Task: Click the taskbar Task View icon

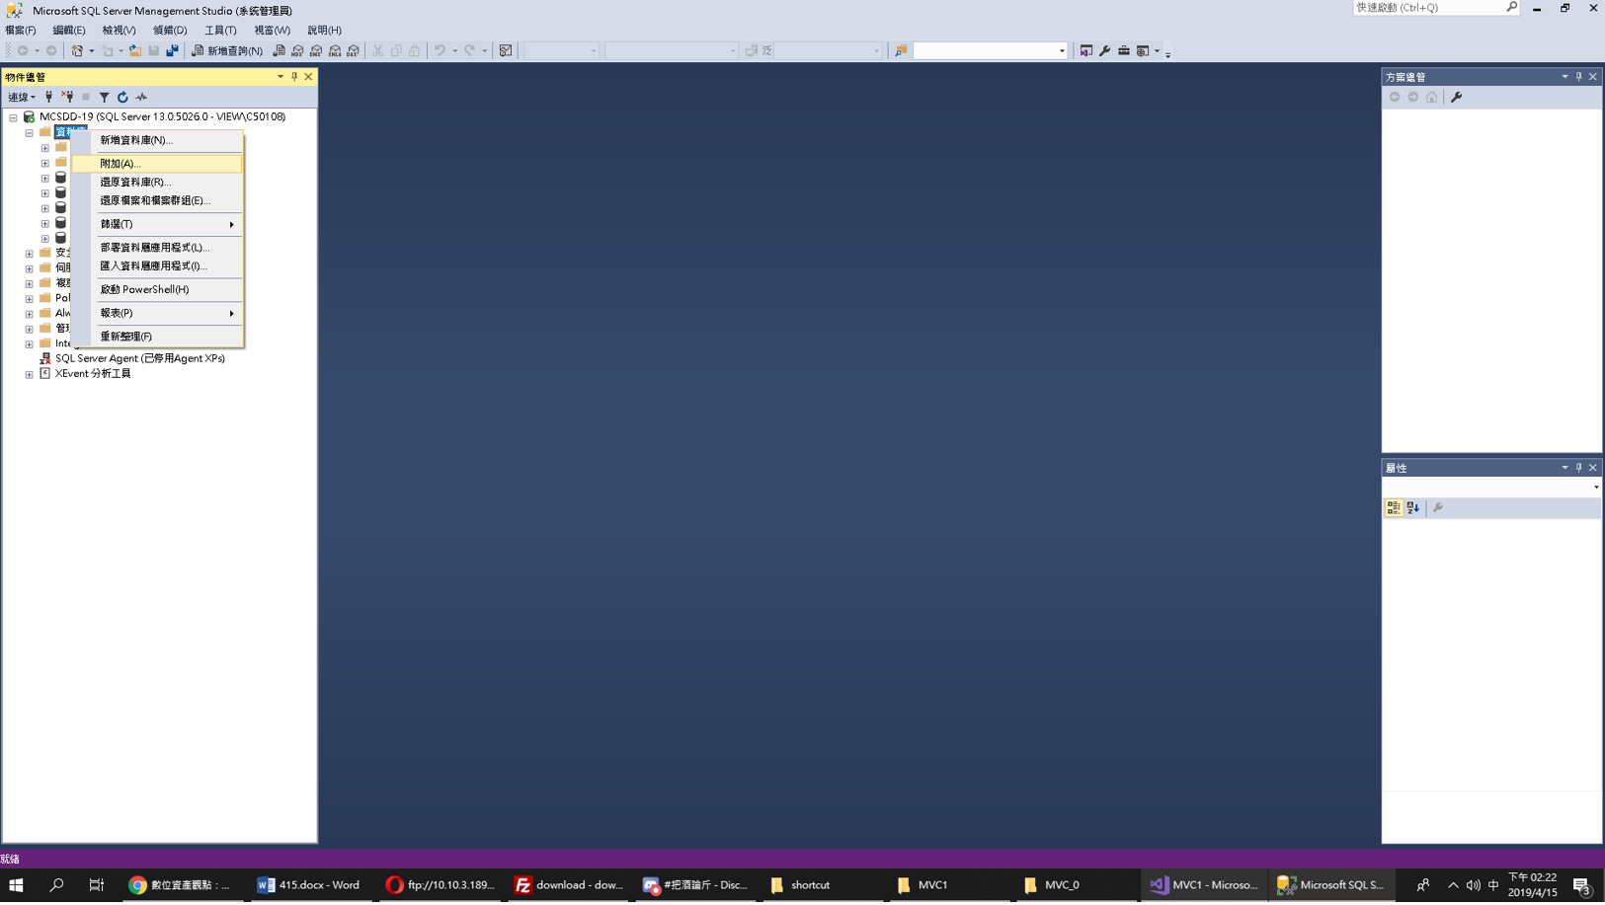Action: point(96,885)
